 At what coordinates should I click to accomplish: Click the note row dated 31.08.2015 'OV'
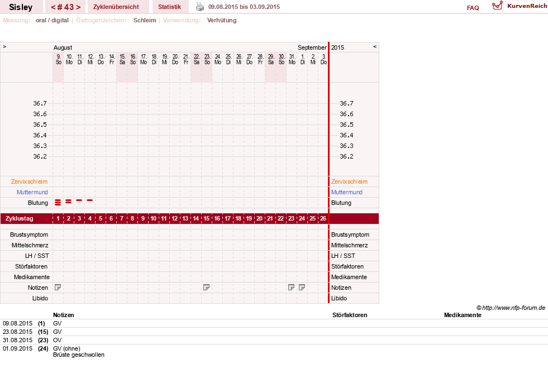pos(274,340)
